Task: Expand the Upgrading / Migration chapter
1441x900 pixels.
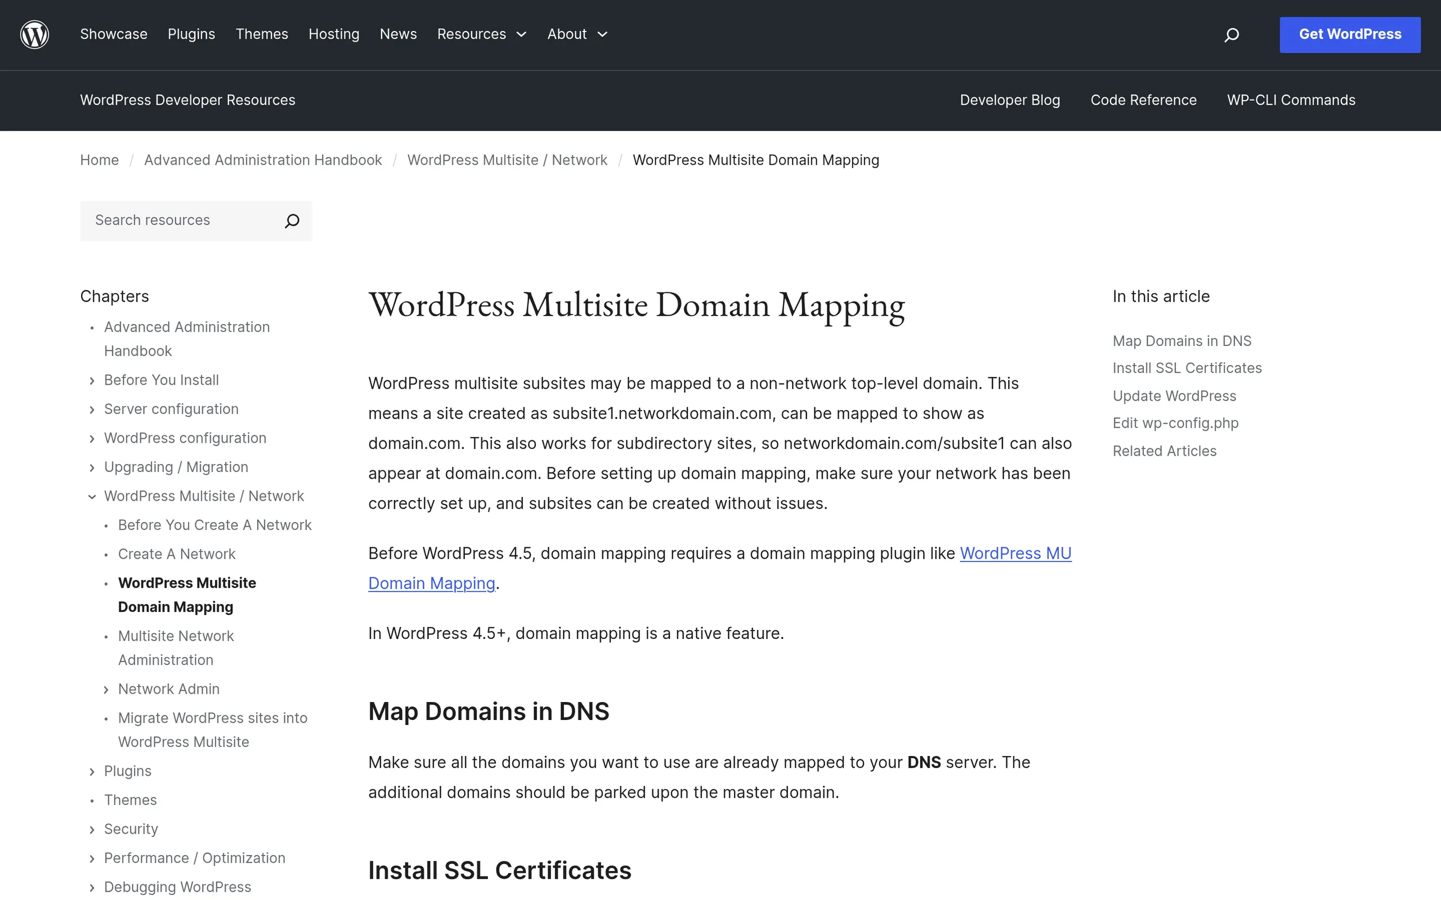Action: pyautogui.click(x=92, y=468)
